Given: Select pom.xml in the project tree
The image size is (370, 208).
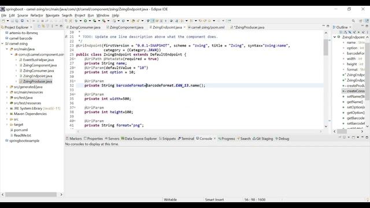Looking at the screenshot, I should click(21, 130).
